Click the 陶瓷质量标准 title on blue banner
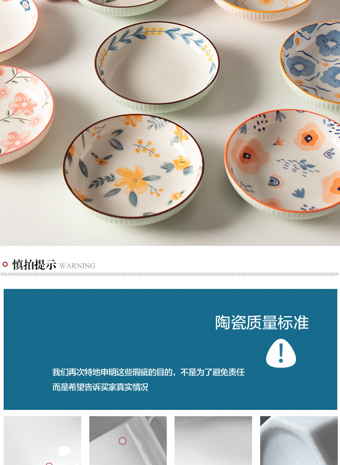 coord(262,323)
